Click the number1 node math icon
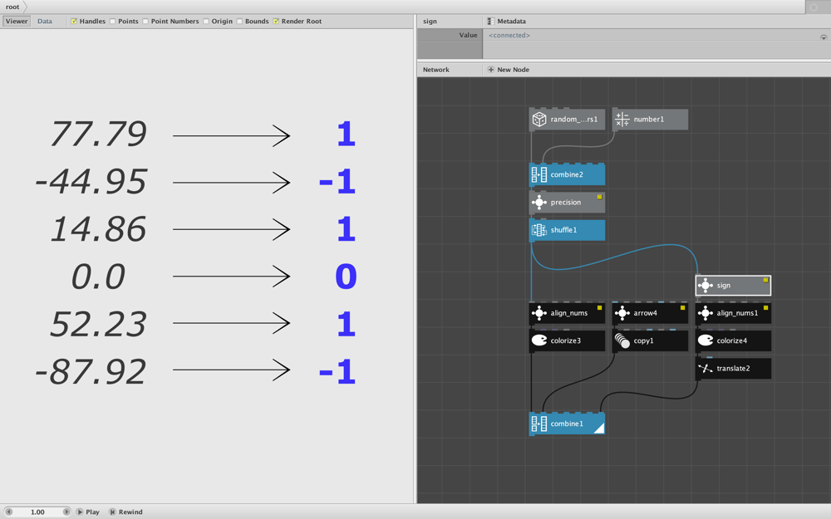The height and width of the screenshot is (519, 831). 622,119
